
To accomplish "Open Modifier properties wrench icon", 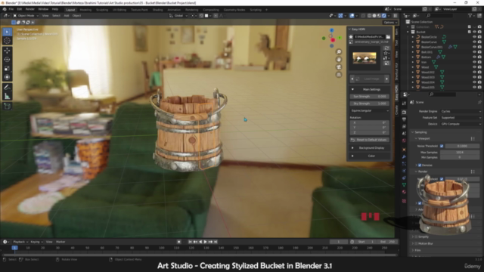I will tap(404, 156).
